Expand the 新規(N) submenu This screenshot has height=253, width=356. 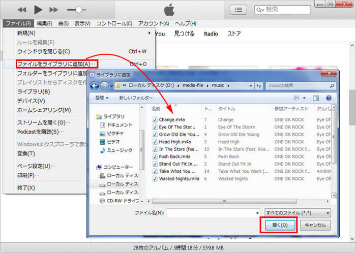[x=79, y=33]
